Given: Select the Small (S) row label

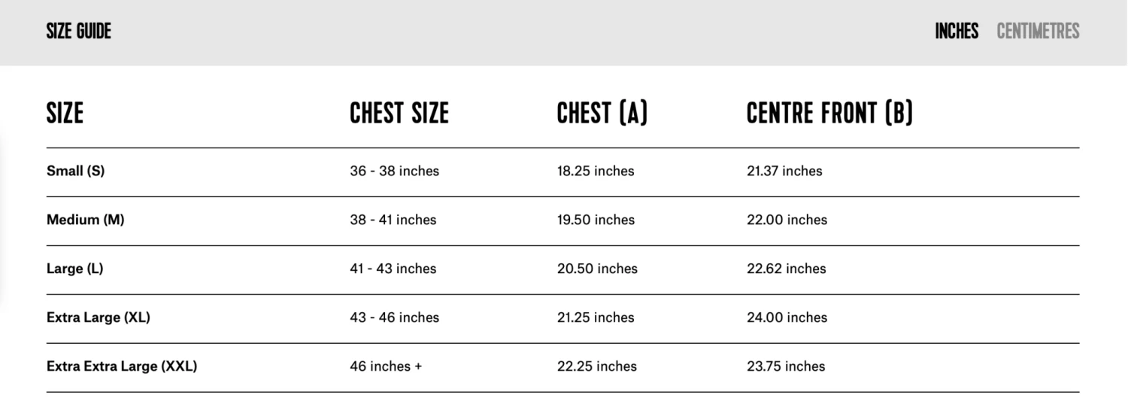Looking at the screenshot, I should coord(75,171).
